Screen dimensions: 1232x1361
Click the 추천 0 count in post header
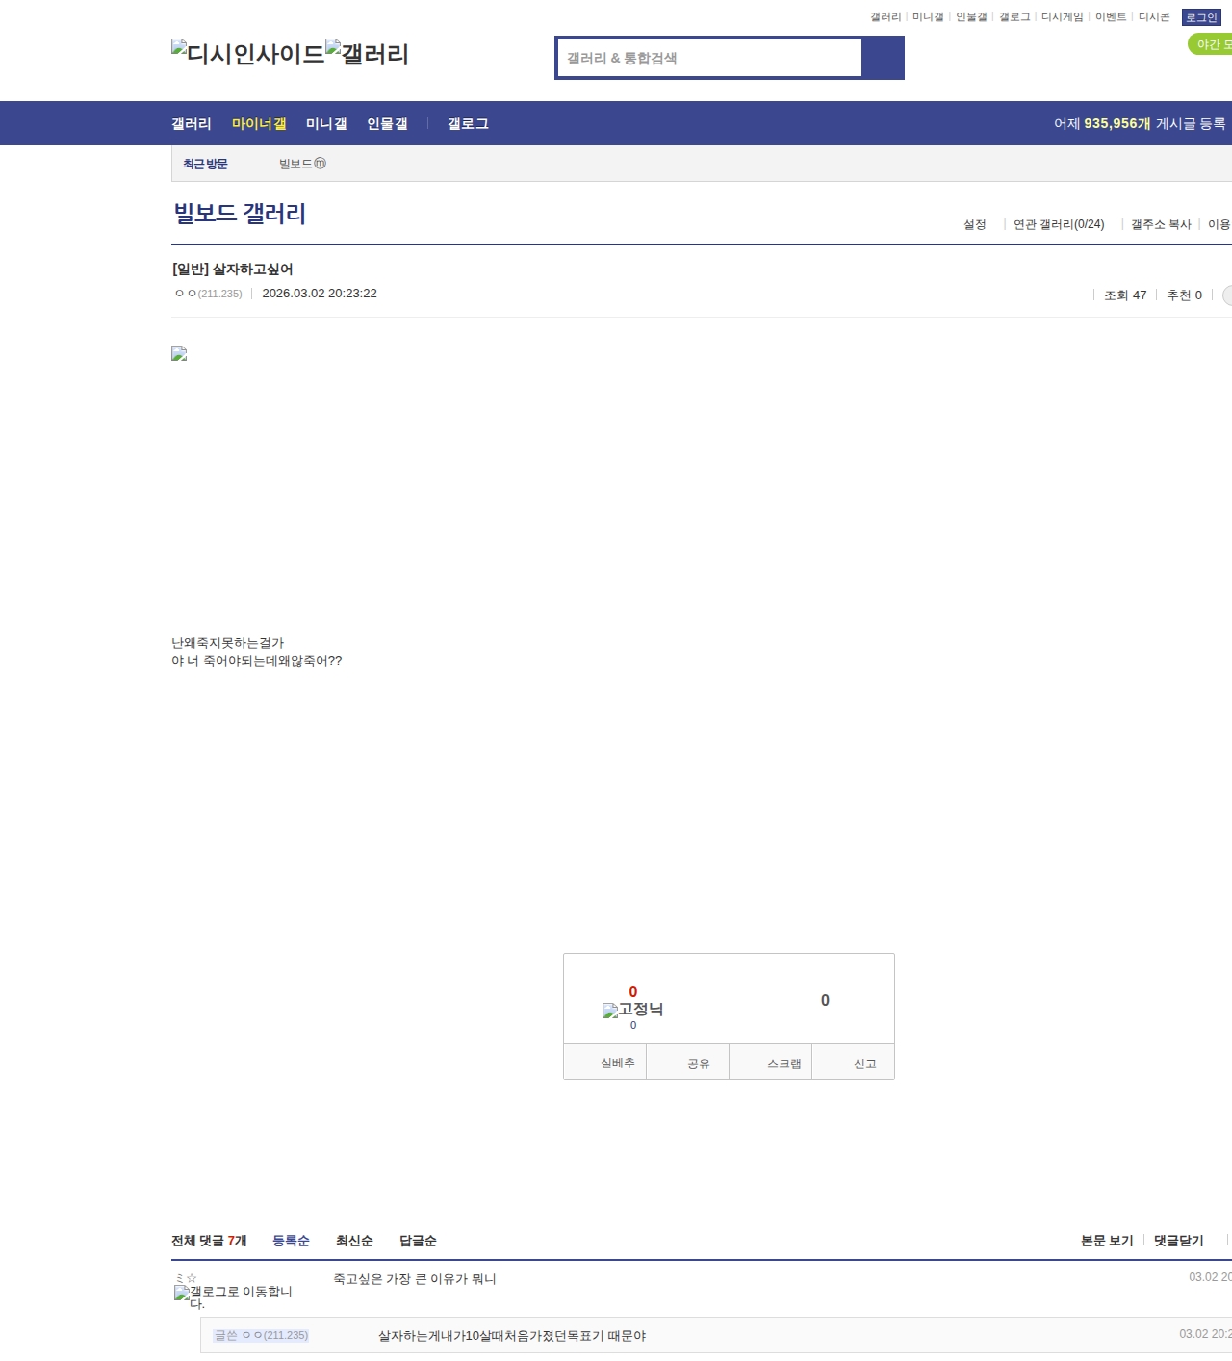[1184, 295]
